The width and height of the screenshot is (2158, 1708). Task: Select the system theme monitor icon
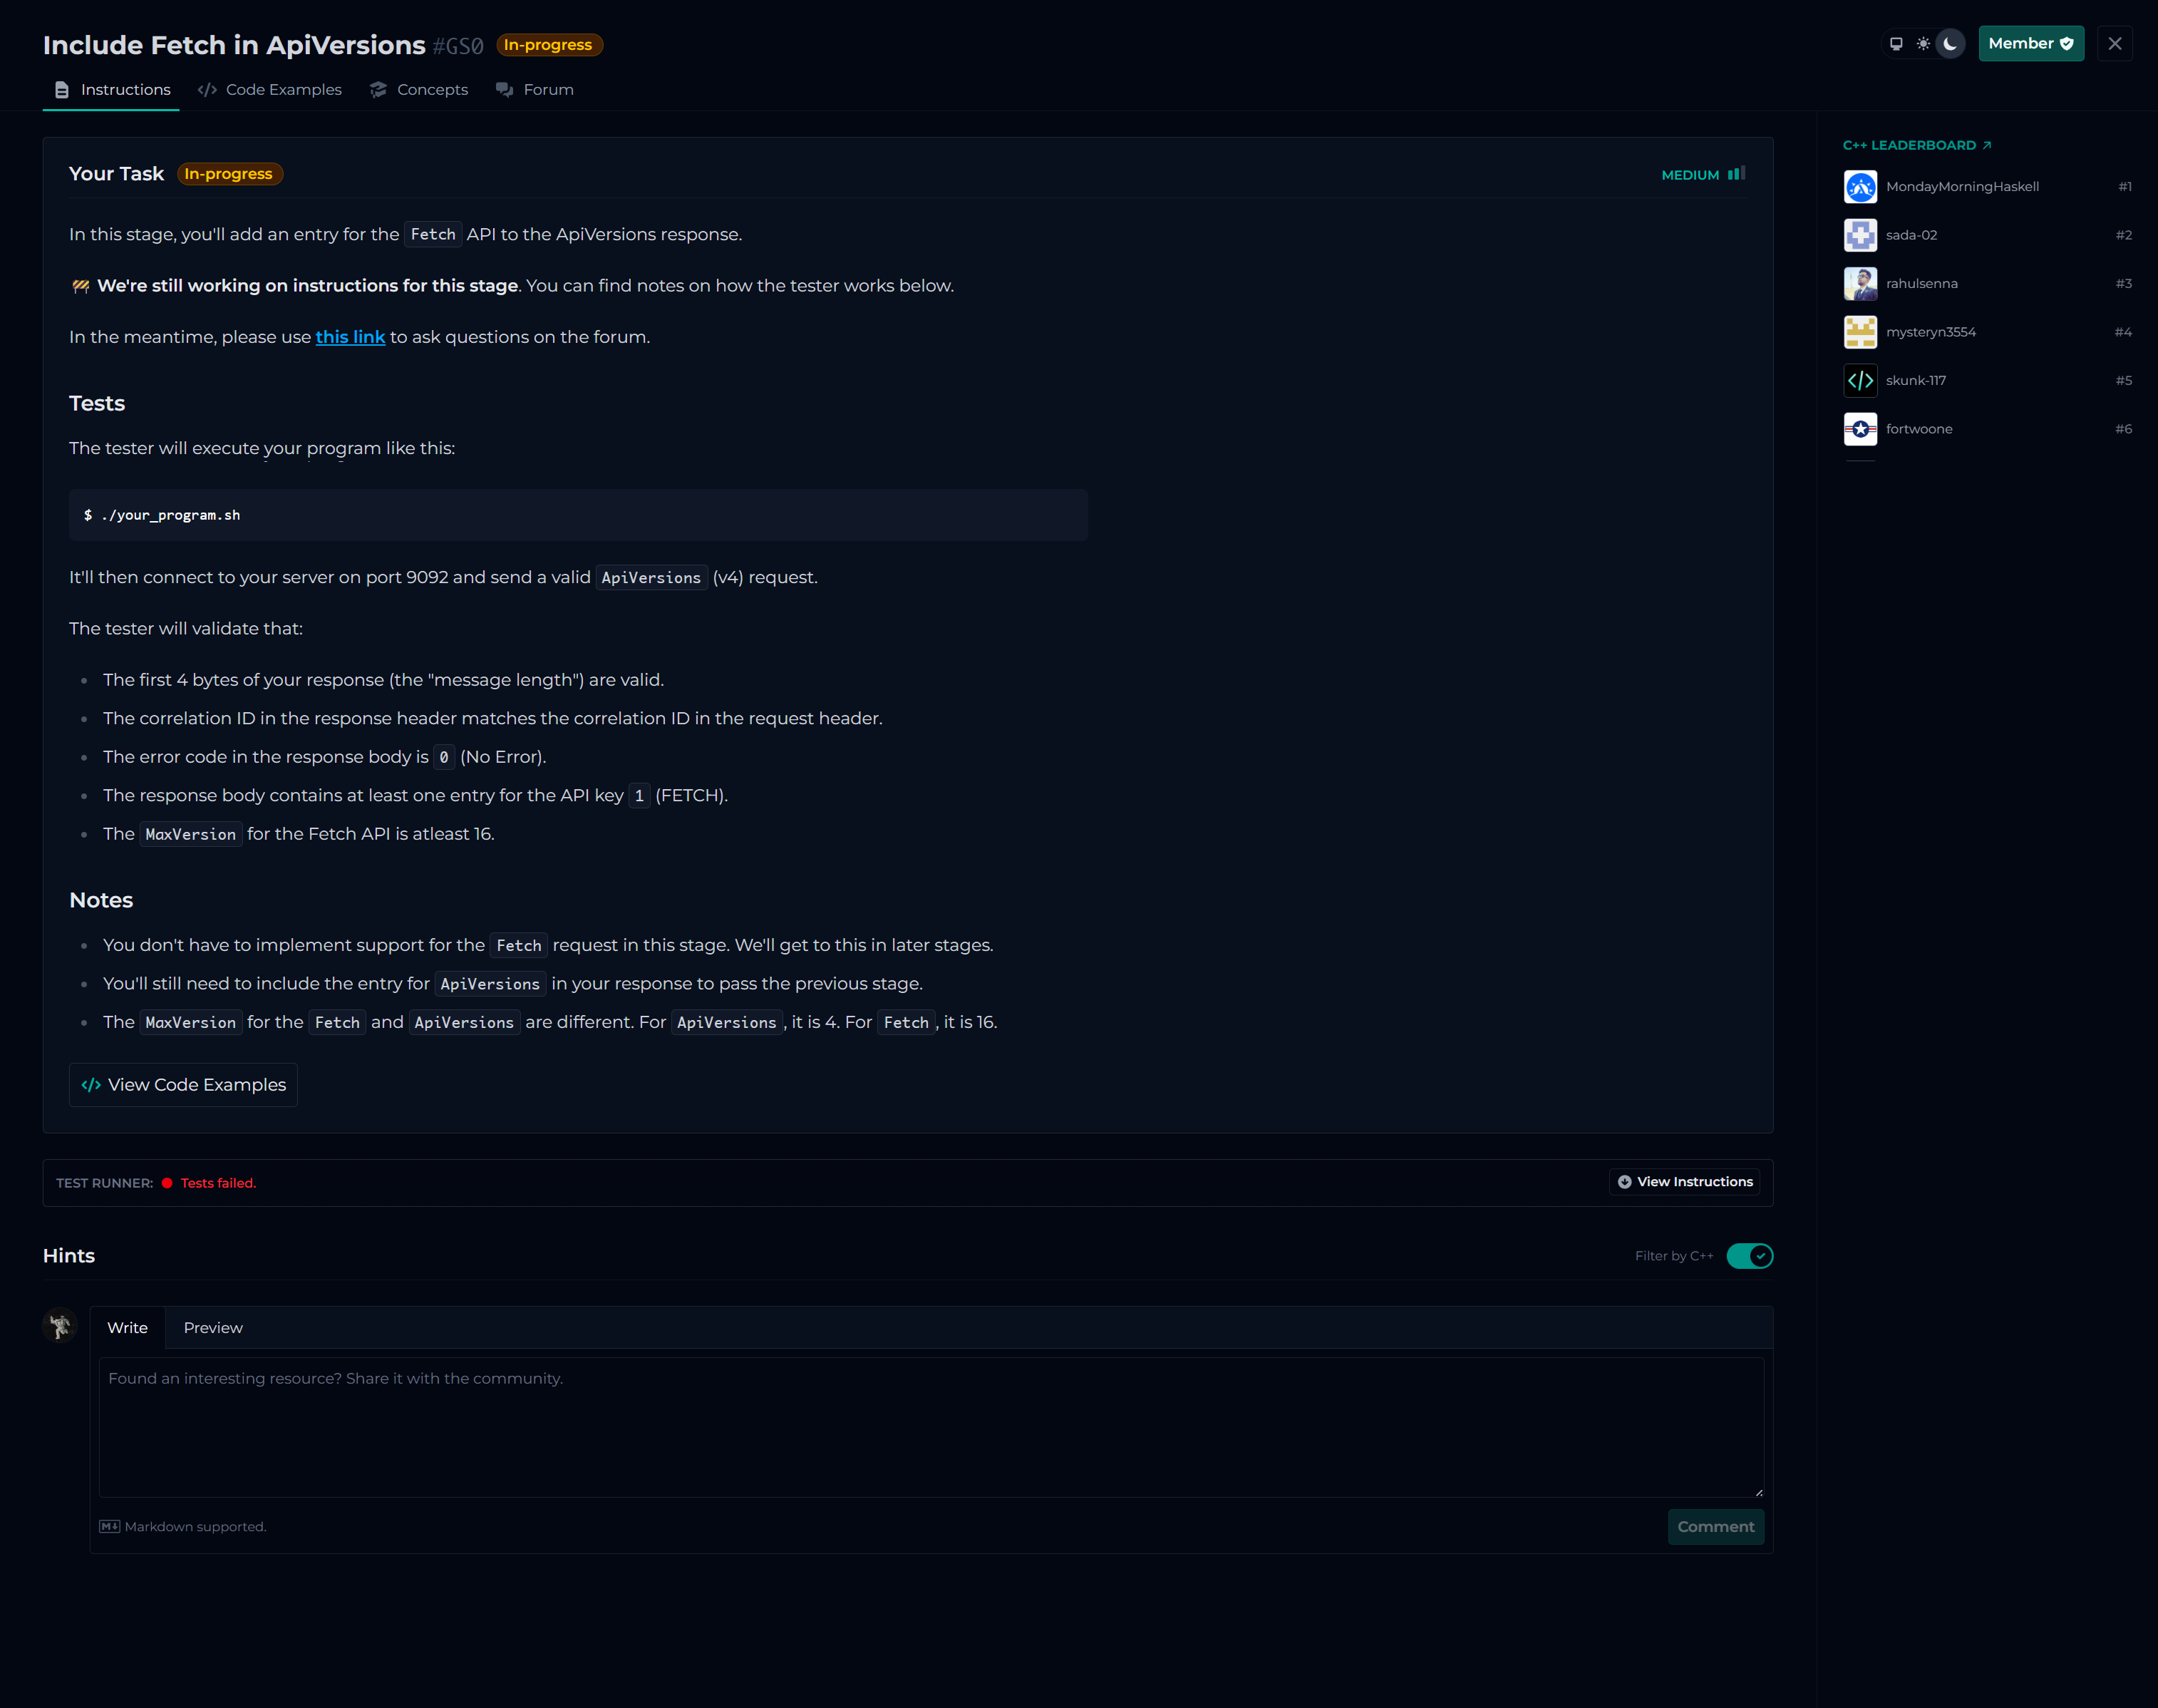pyautogui.click(x=1896, y=44)
